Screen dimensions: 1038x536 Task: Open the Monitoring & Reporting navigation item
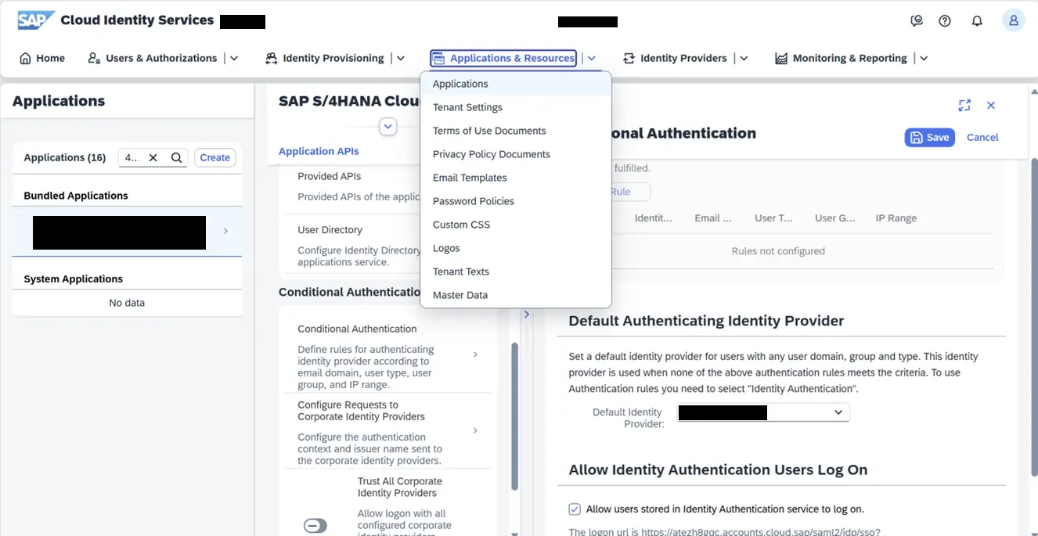coord(841,58)
